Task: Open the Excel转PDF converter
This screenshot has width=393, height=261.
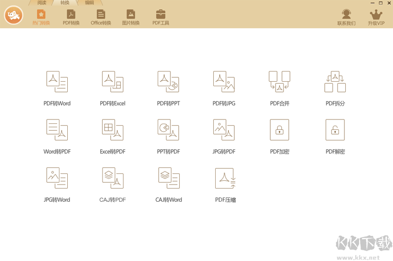Action: pos(112,130)
